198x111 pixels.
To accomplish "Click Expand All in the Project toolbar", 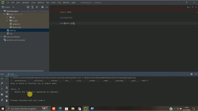I will point(32,7).
